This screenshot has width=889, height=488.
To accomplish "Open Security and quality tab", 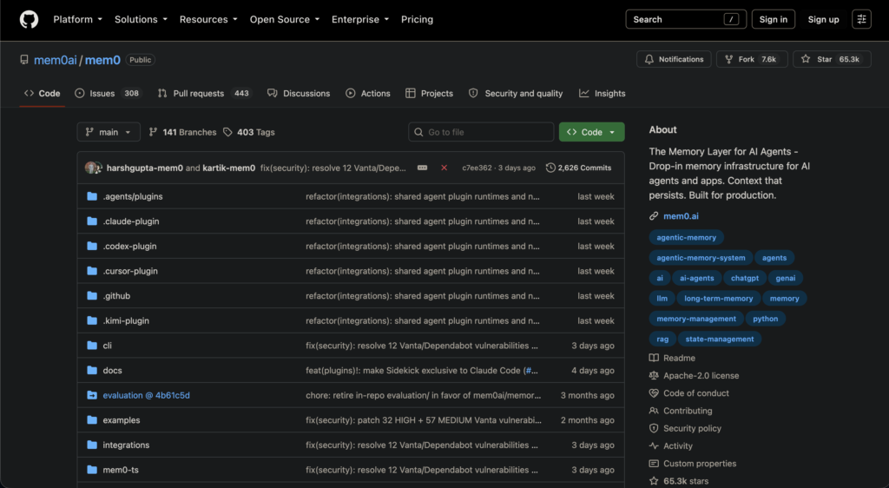I will [x=516, y=94].
